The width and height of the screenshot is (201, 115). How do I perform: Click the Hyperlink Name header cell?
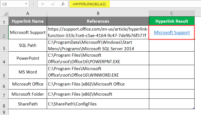coord(28,21)
